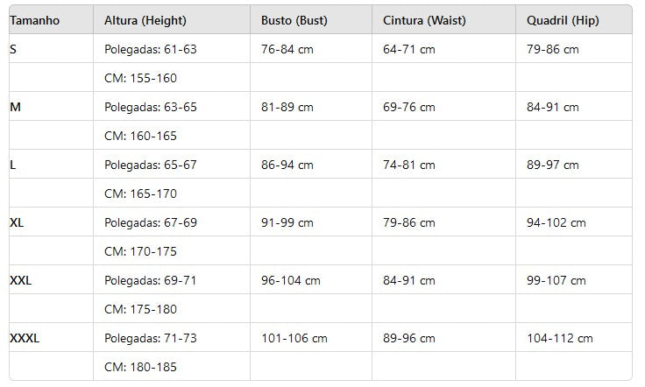Click the XL size label

click(17, 222)
